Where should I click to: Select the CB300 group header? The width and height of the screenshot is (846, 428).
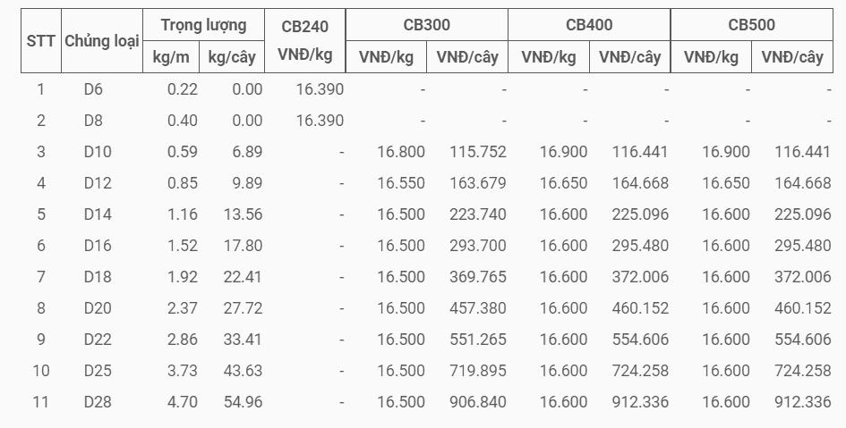(x=427, y=25)
